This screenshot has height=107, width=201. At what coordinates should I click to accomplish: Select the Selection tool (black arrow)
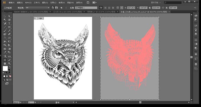coord(5,16)
